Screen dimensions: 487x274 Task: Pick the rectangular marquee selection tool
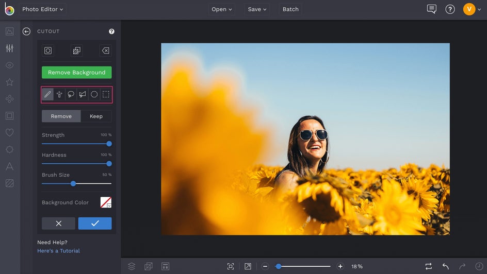[106, 95]
